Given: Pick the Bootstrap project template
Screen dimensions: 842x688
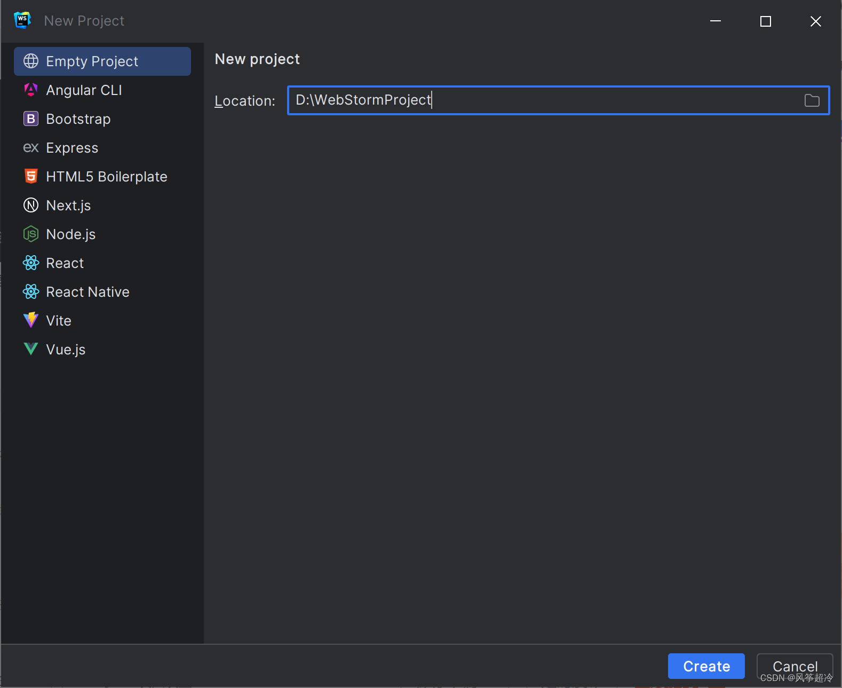Looking at the screenshot, I should click(x=78, y=119).
